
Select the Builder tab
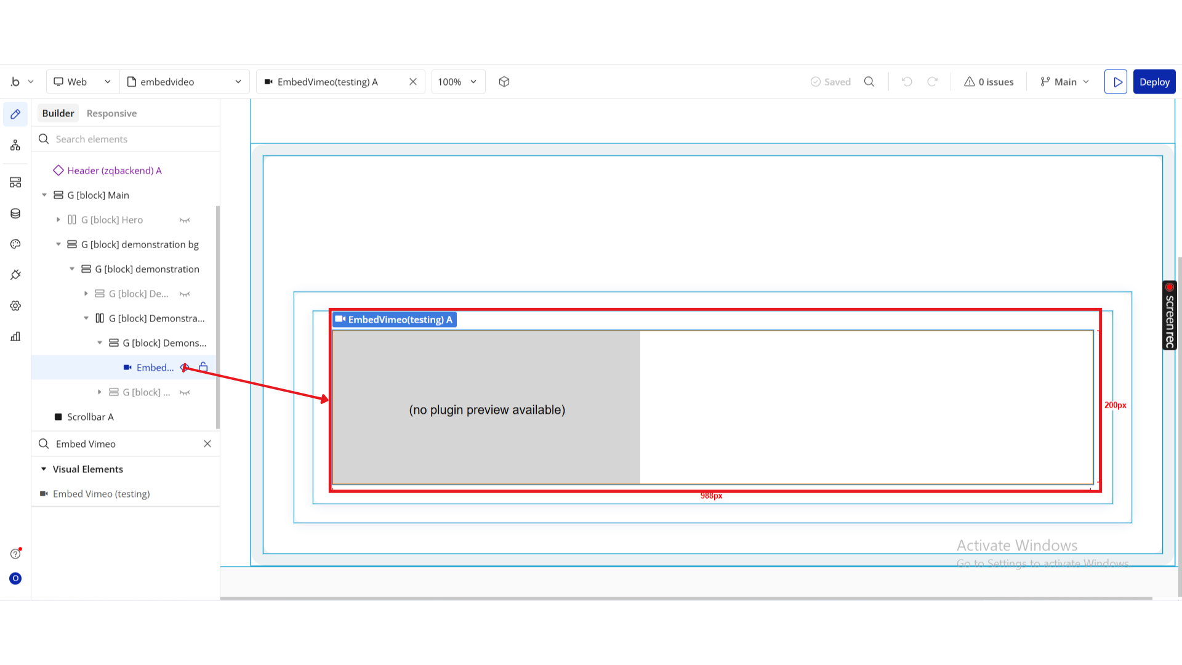pos(58,113)
